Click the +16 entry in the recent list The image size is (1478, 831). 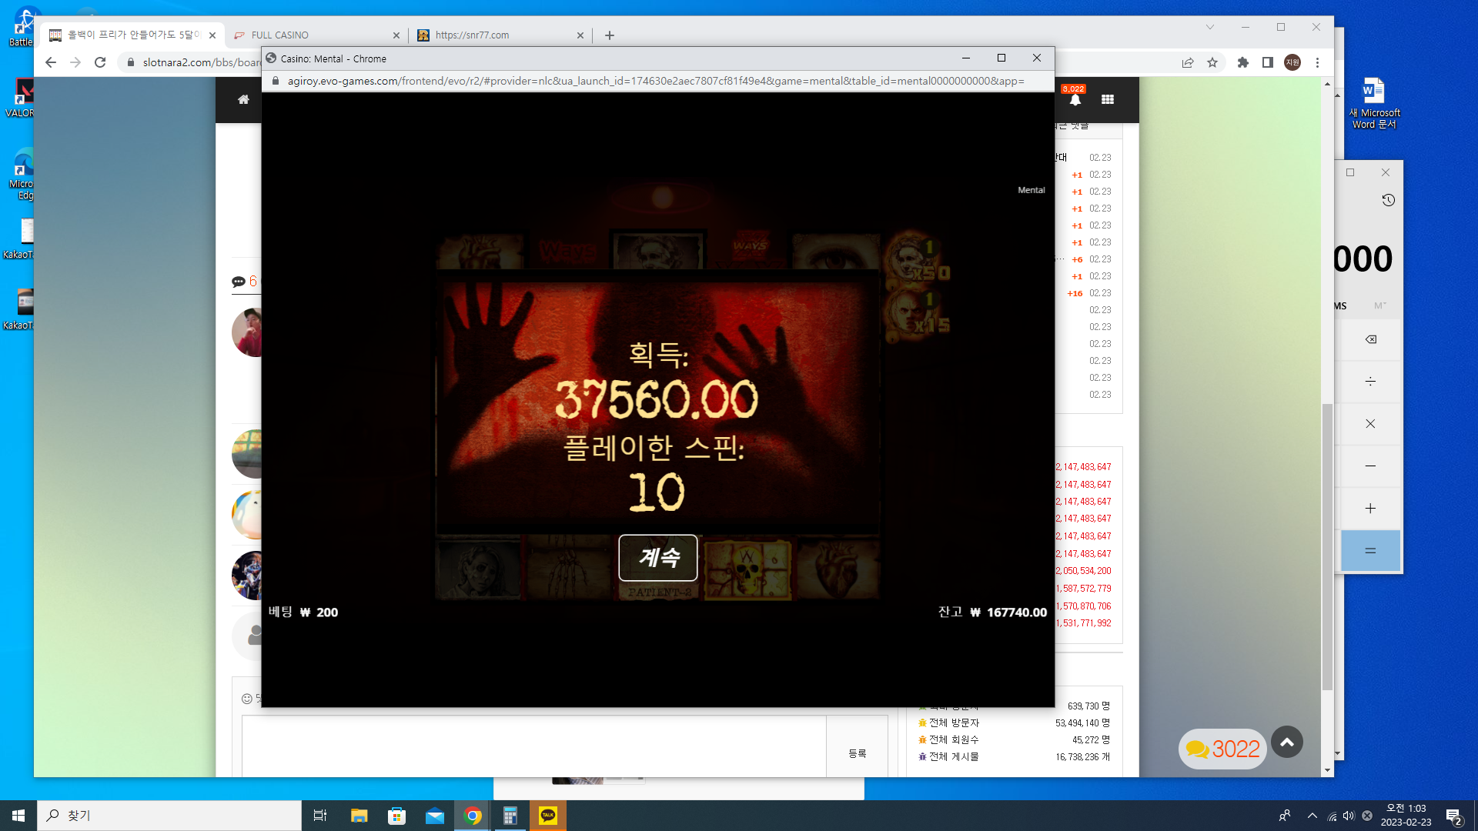[x=1075, y=293]
